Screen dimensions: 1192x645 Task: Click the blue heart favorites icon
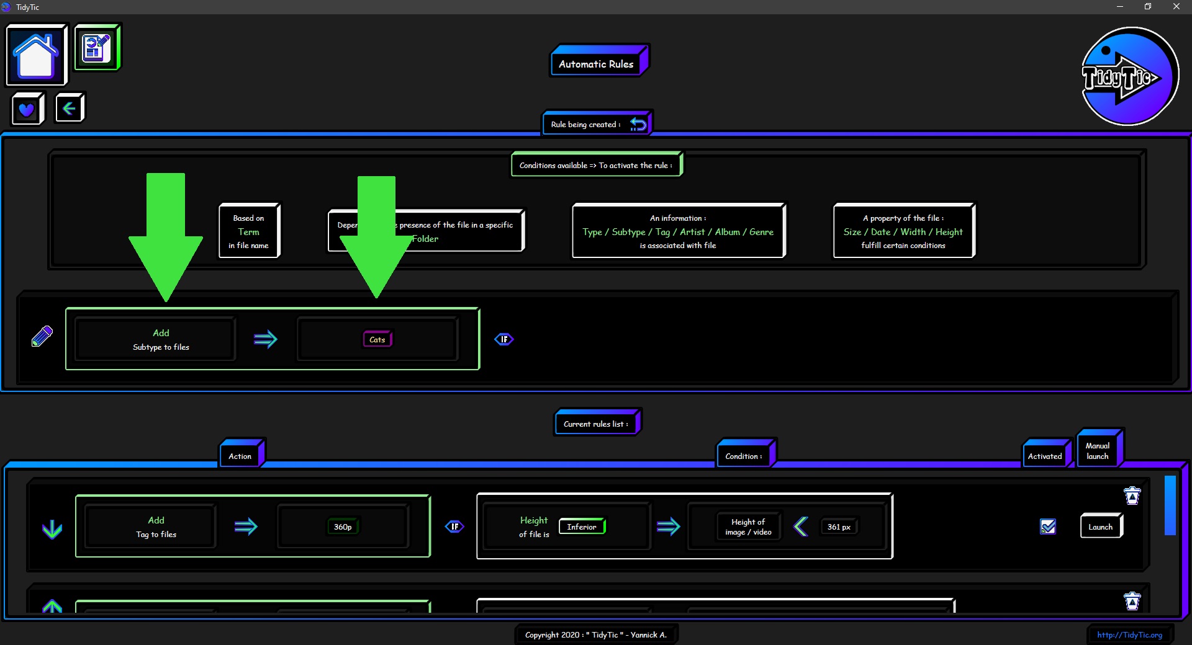pyautogui.click(x=27, y=109)
